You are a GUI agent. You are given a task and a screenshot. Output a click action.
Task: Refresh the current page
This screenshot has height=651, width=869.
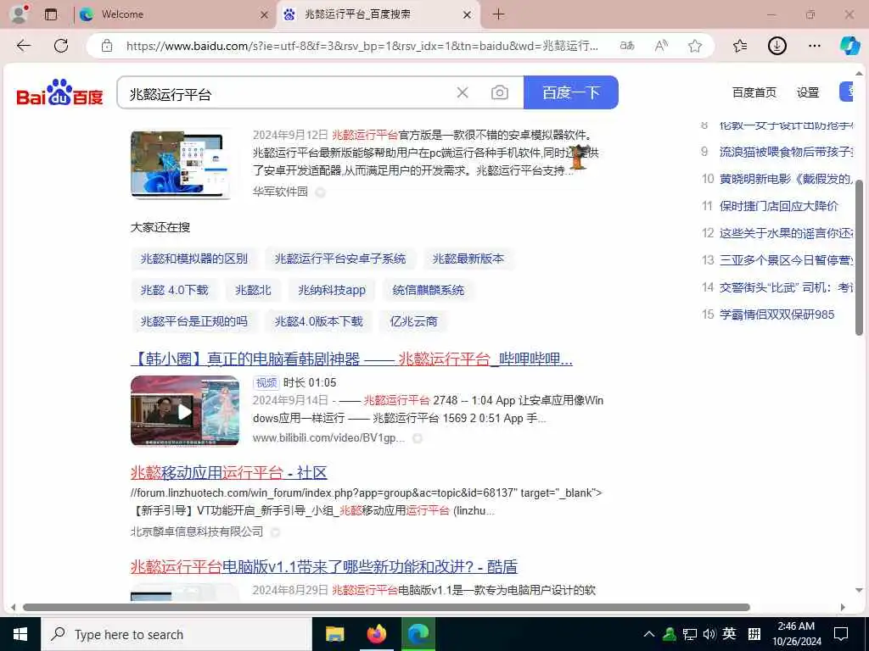pyautogui.click(x=61, y=46)
